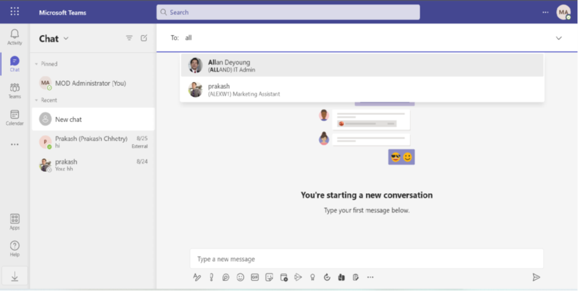Send Praise with the badge icon

coord(312,277)
